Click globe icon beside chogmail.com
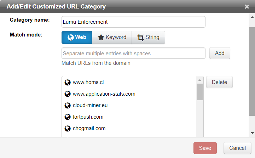This screenshot has width=255, height=158. 68,128
